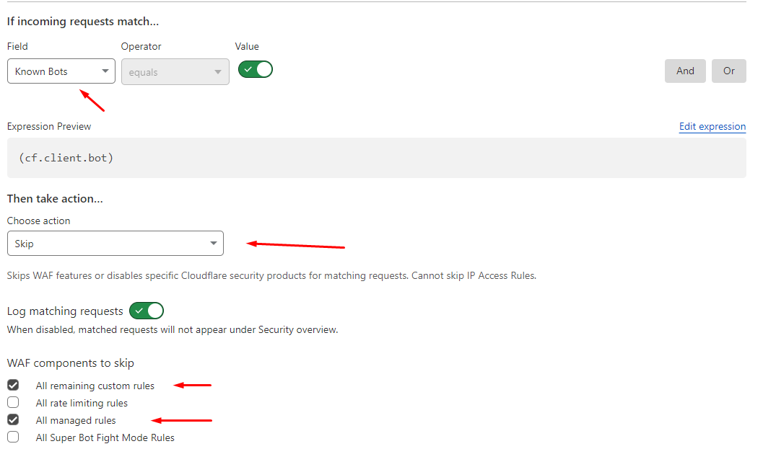776x449 pixels.
Task: Click the Field dropdown arrow icon
Action: pos(105,71)
